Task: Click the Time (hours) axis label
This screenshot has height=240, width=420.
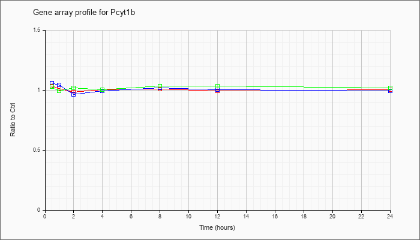Action: pyautogui.click(x=217, y=227)
